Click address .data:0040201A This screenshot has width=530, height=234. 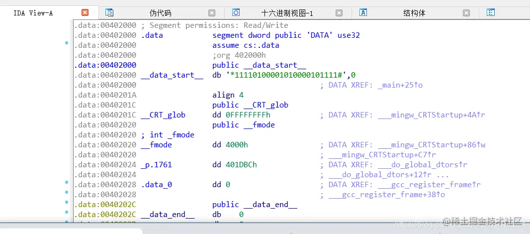click(x=105, y=95)
